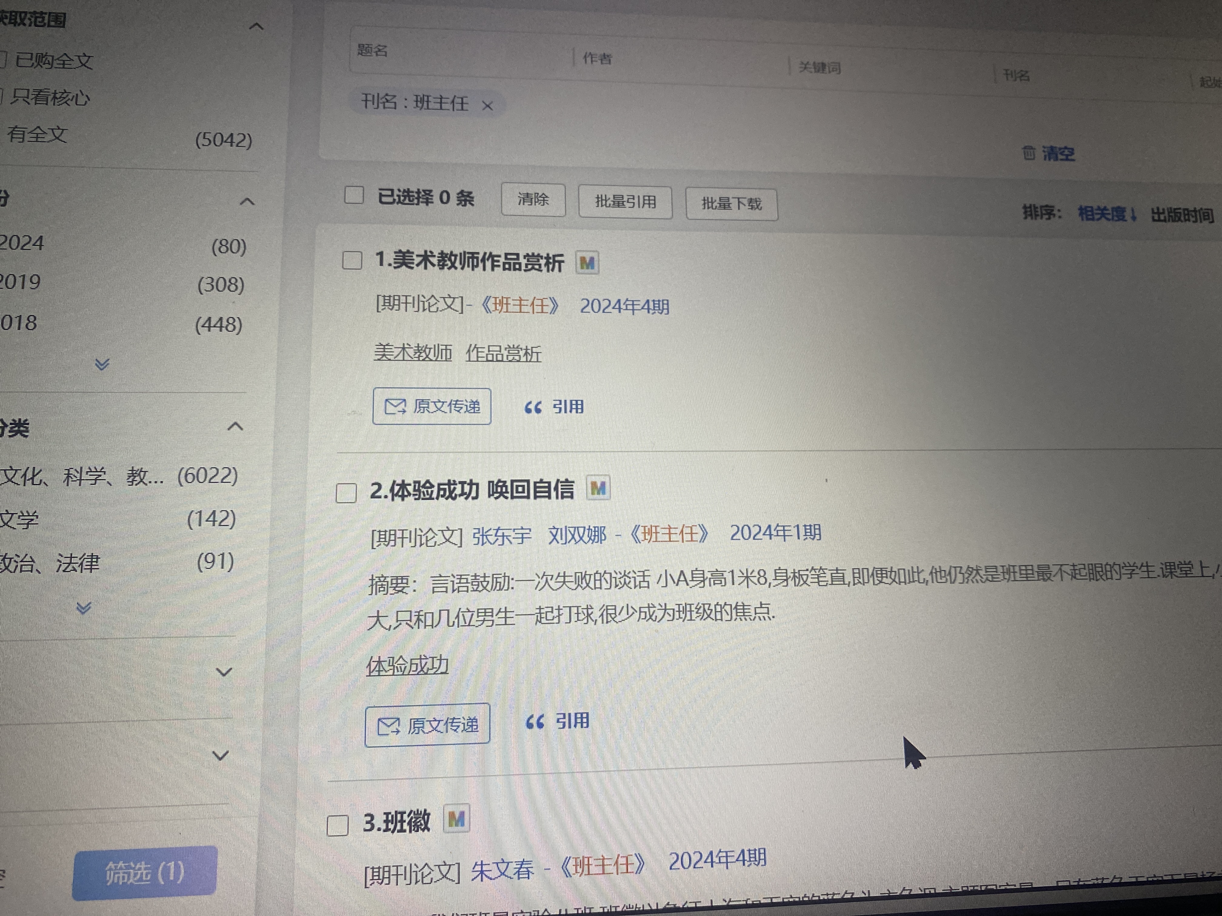Toggle the select-all checkbox next to 已选择
This screenshot has width=1222, height=916.
click(354, 195)
